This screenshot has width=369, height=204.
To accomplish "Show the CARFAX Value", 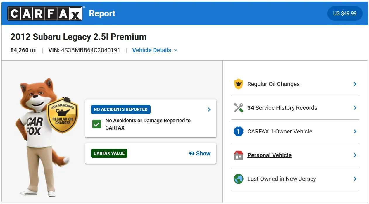I will (200, 153).
